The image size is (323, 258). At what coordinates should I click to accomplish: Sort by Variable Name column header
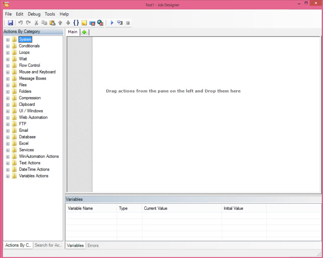[x=91, y=208]
